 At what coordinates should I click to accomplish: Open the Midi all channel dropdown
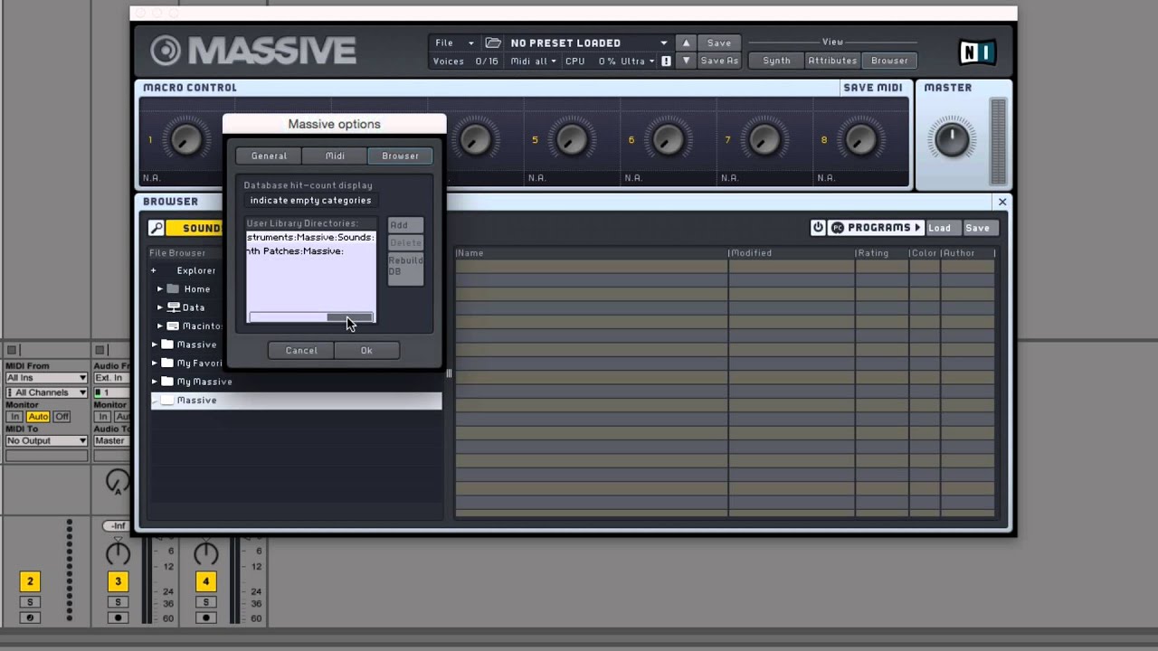click(x=534, y=61)
